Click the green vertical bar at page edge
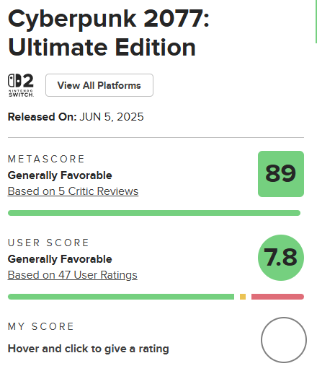Screen dimensions: 317x366 (316, 22)
